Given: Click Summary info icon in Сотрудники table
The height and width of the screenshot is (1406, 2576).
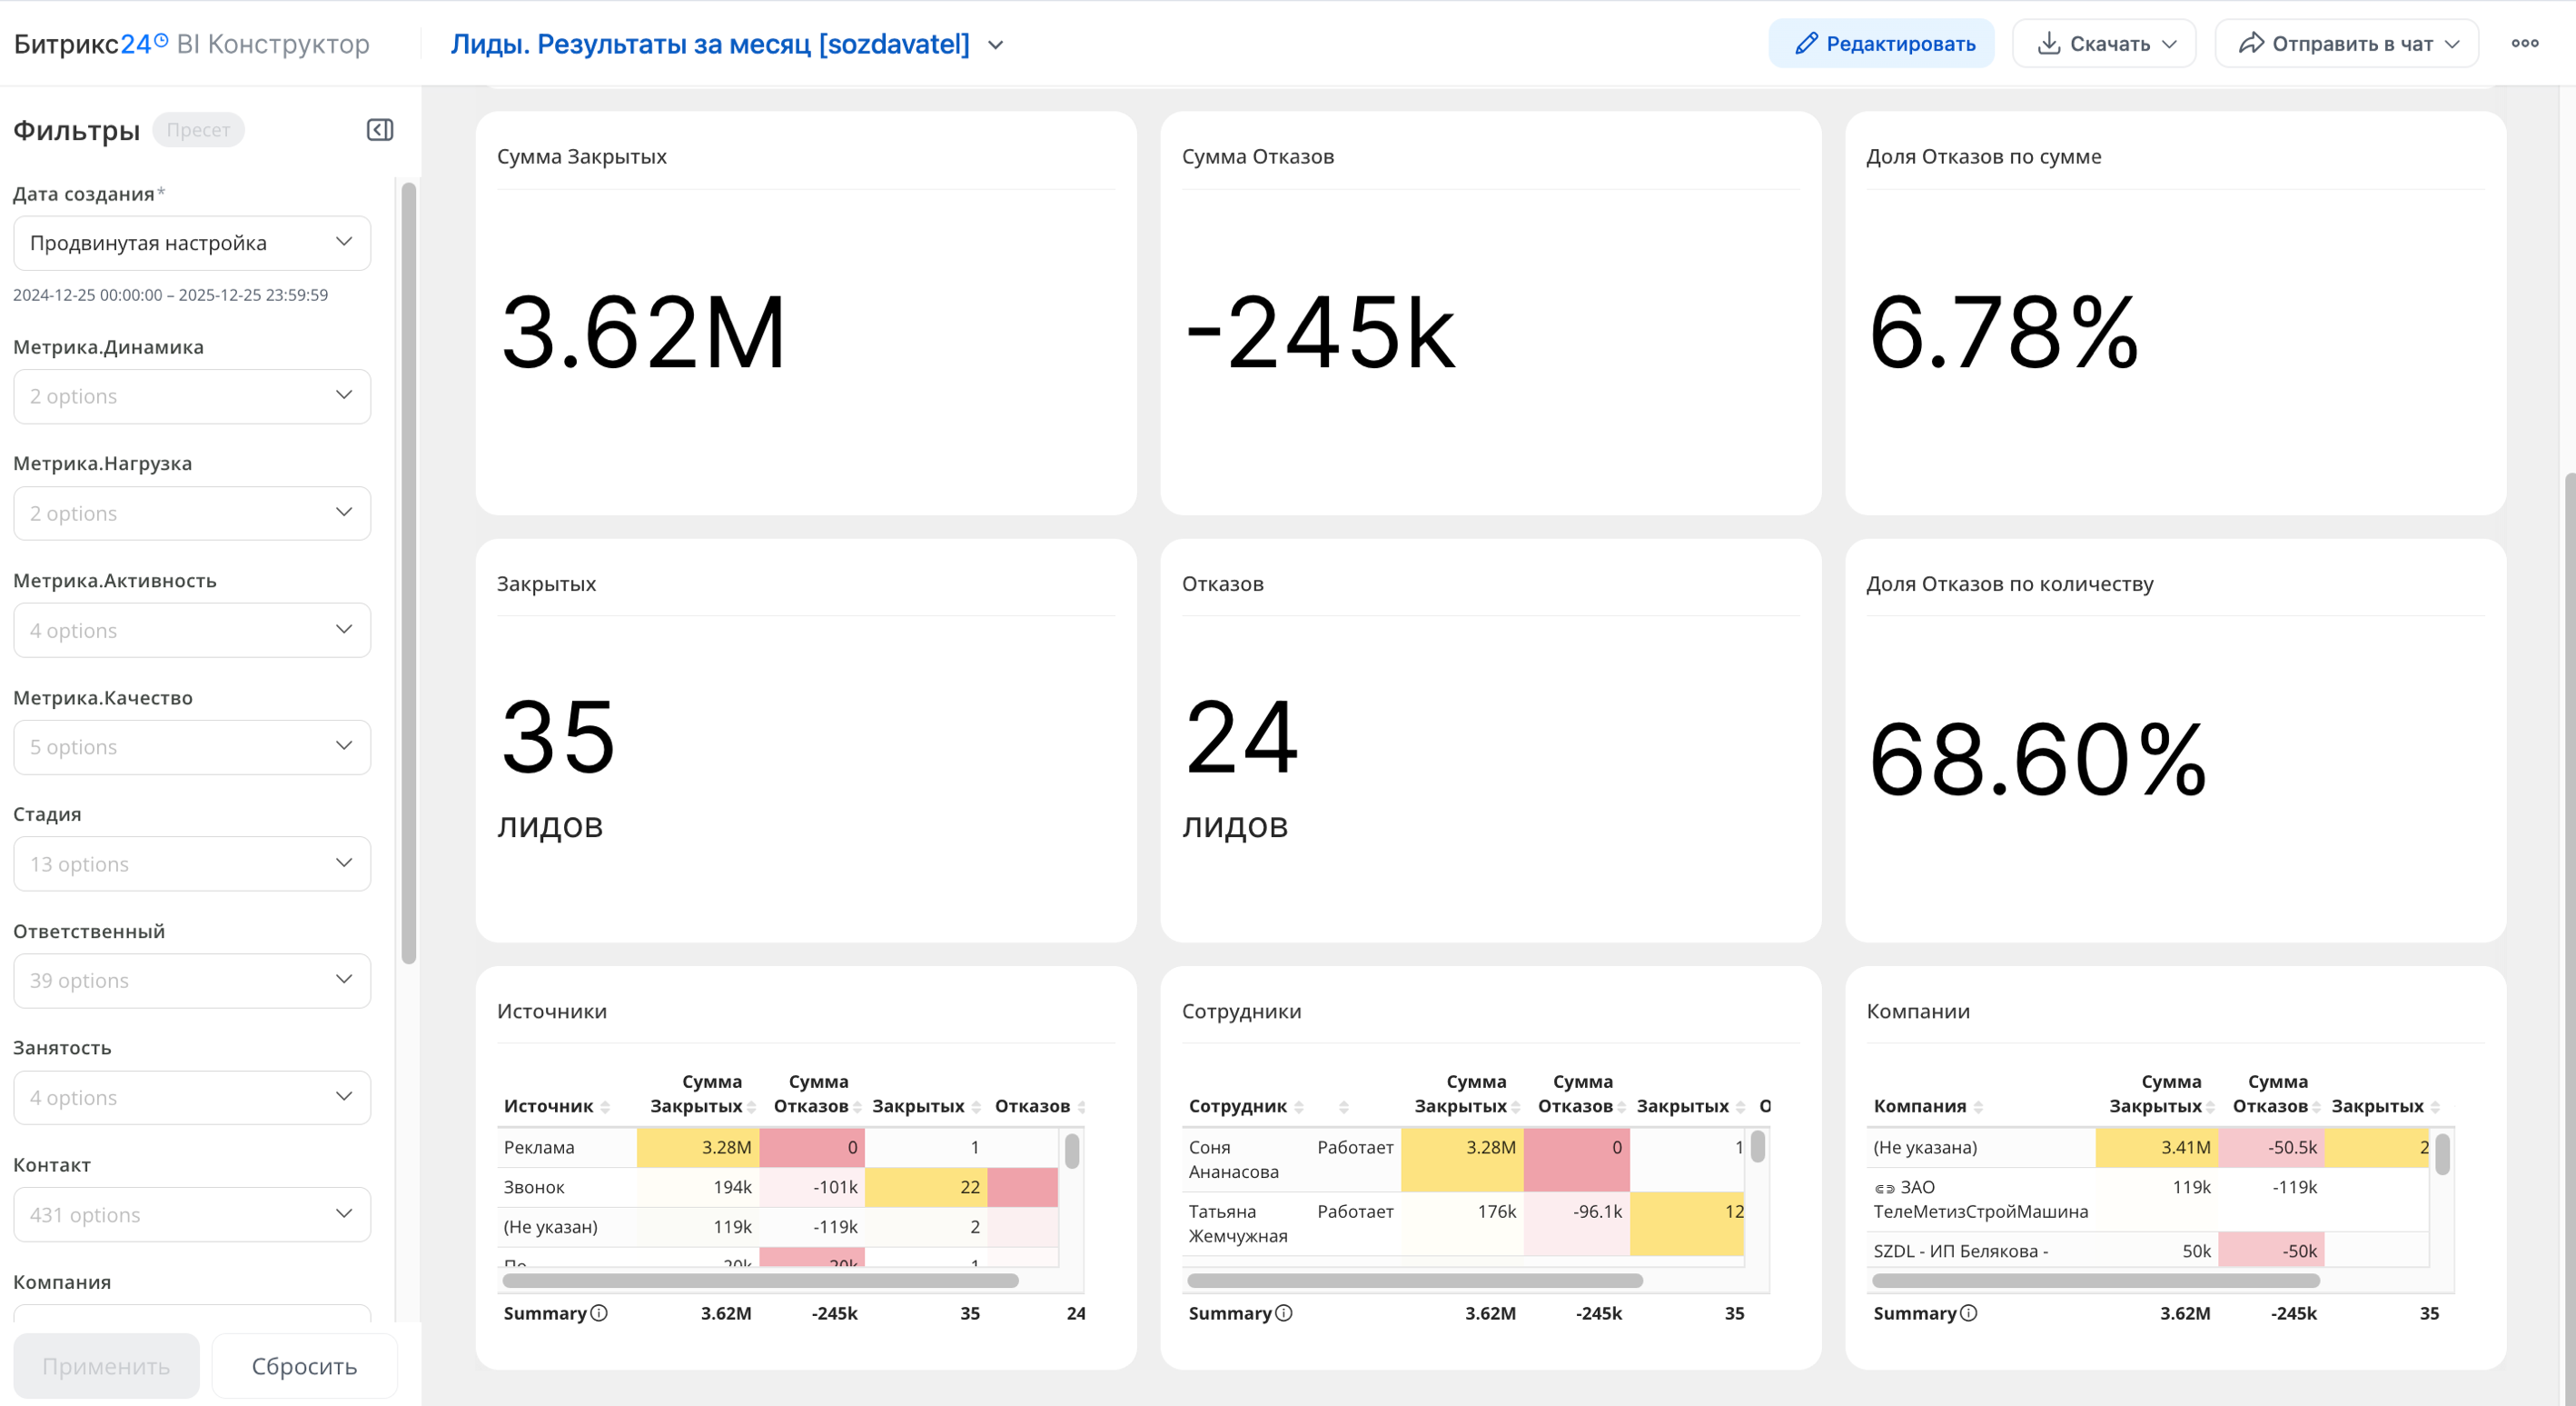Looking at the screenshot, I should 1284,1313.
